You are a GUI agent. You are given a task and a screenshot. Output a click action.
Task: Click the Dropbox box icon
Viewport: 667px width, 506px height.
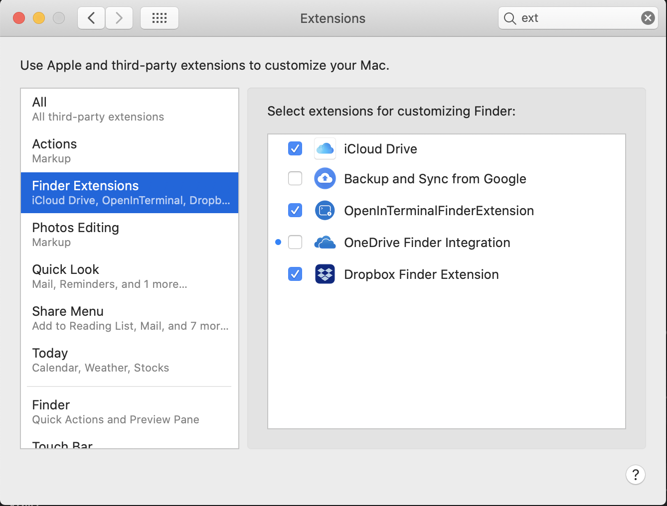pos(325,274)
